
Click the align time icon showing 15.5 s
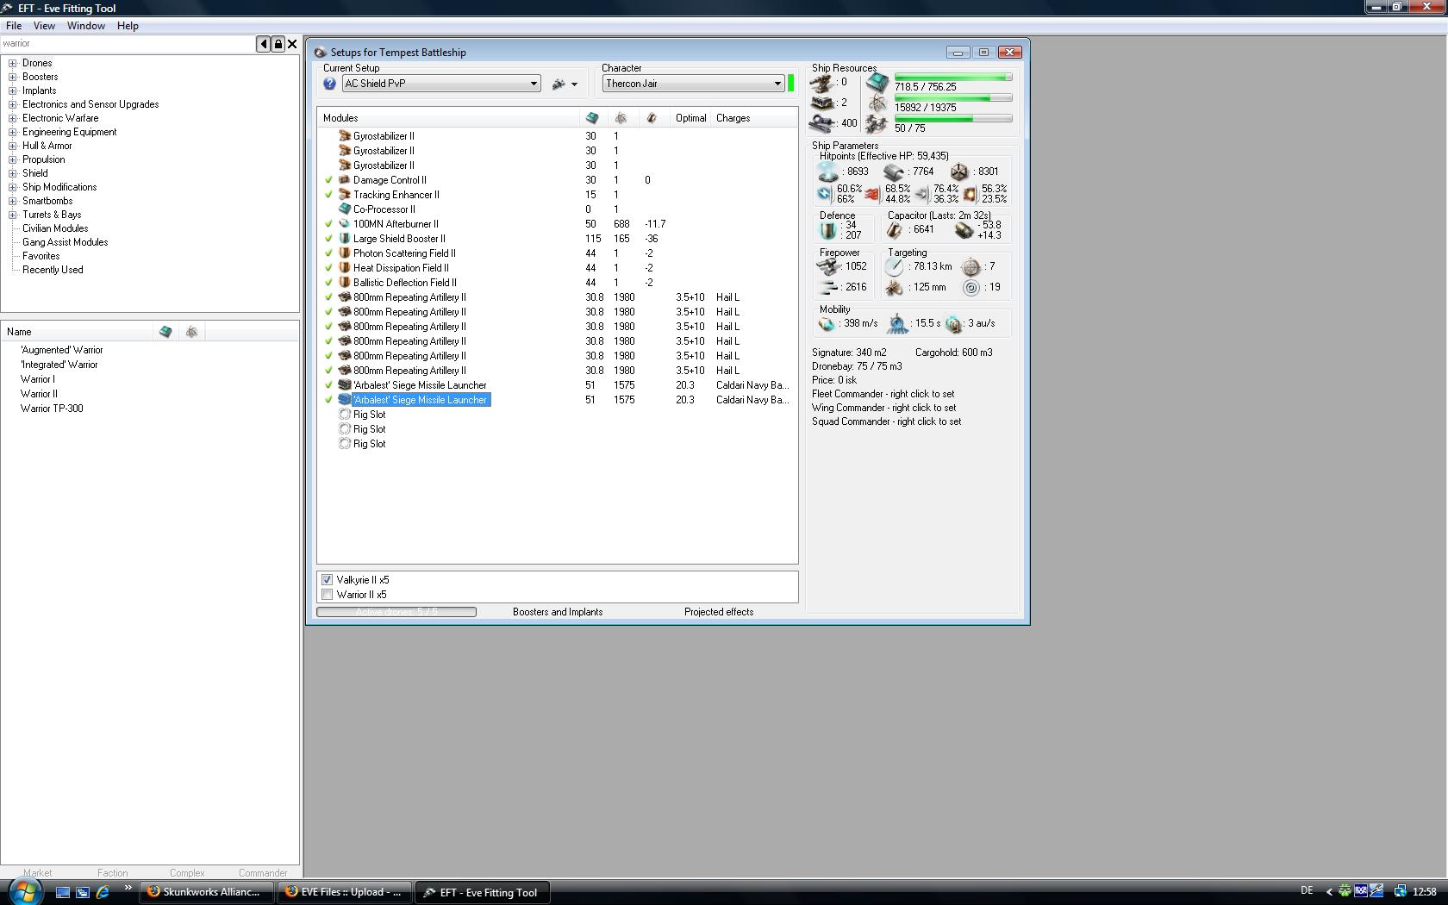pos(897,324)
